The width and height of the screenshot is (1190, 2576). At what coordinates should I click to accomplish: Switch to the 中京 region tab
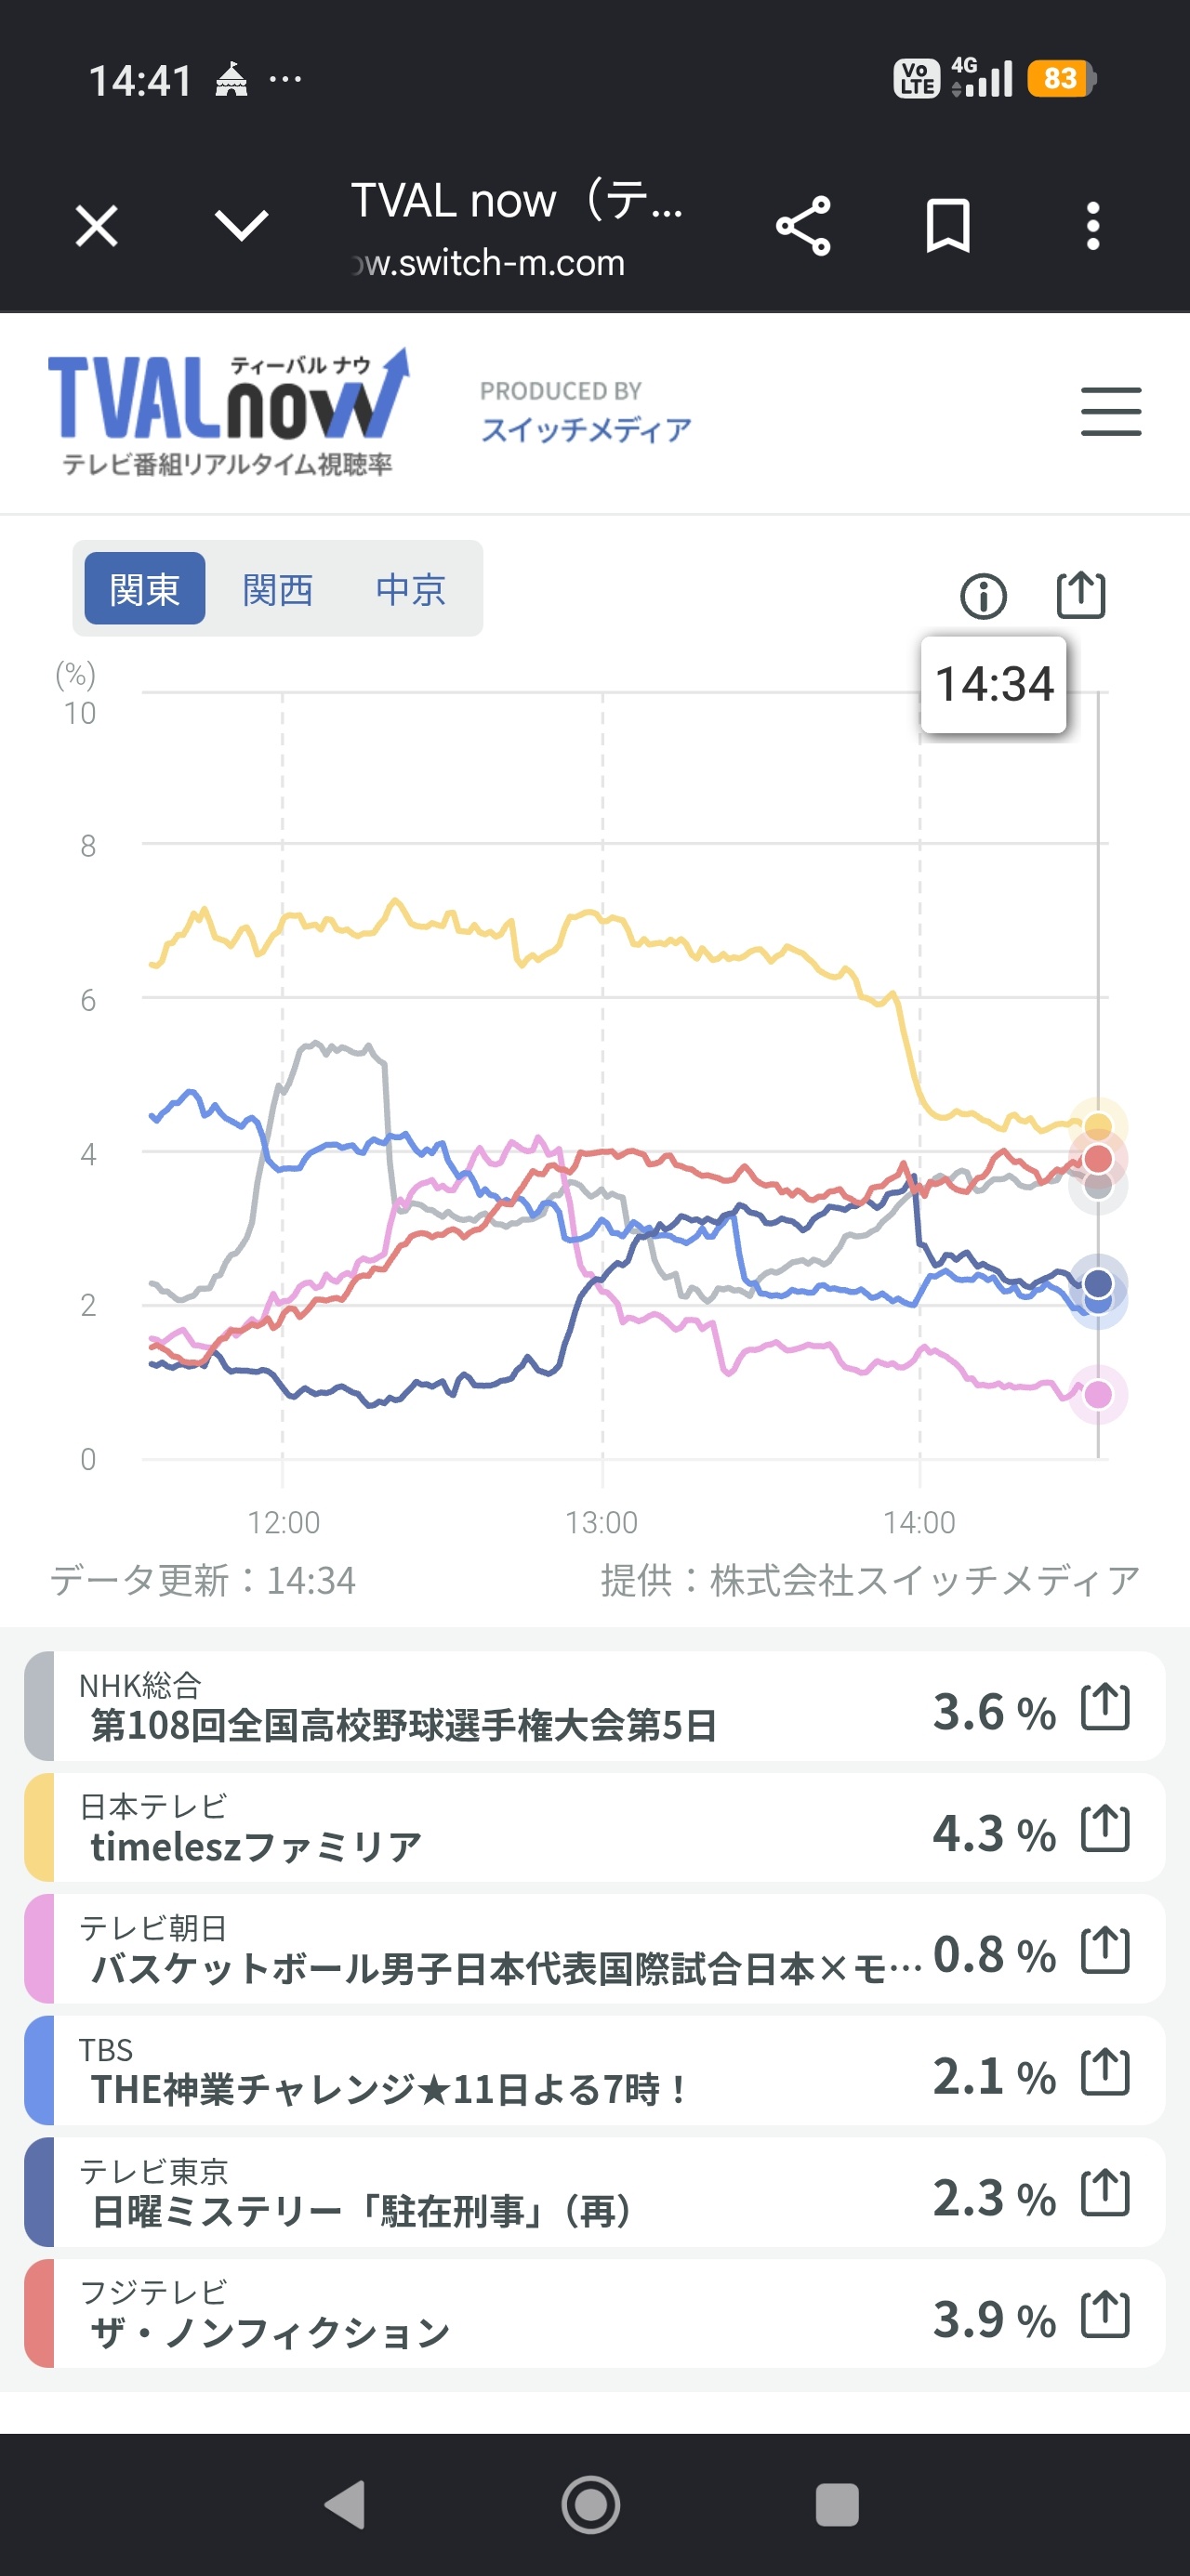point(410,589)
